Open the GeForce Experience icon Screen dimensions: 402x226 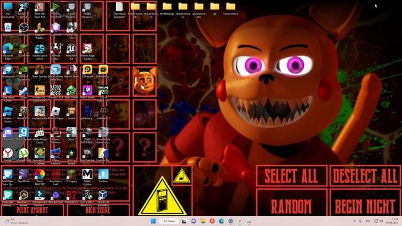[24, 70]
